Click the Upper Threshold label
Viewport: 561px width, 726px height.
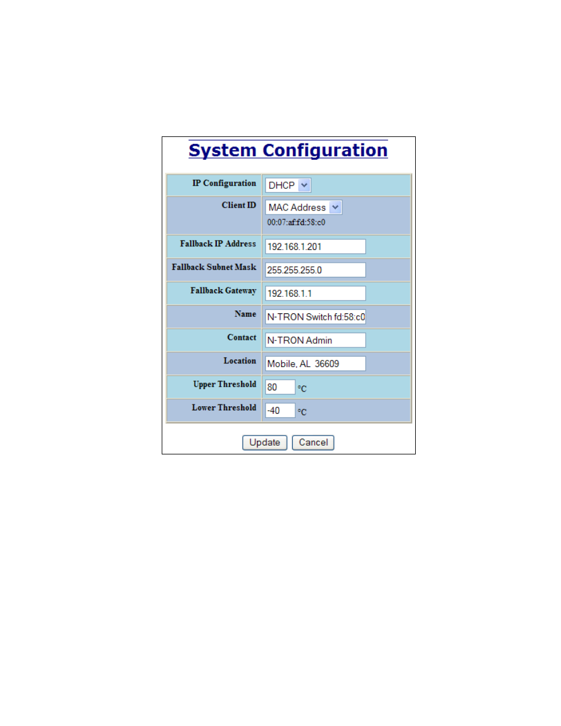(225, 384)
